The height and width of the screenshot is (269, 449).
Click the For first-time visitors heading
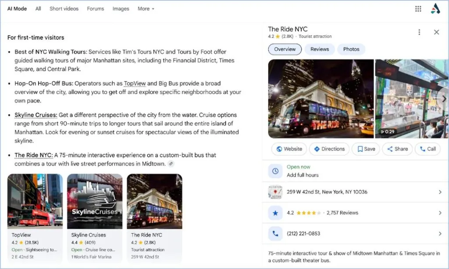pos(36,38)
